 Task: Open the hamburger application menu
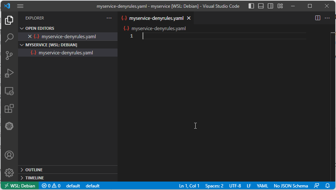[20, 6]
